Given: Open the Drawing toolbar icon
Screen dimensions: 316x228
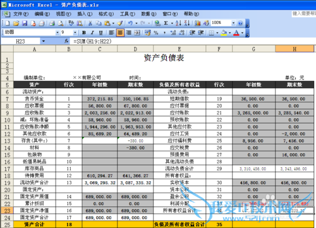Looking at the screenshot, I should click(206, 23).
